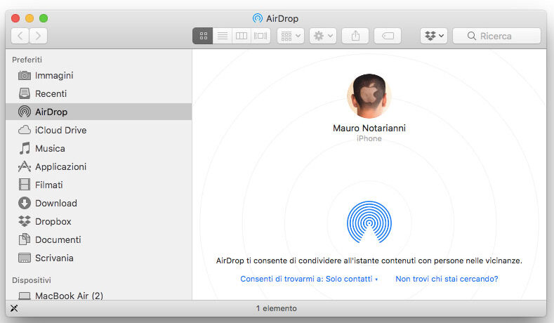Click the Applicazioni sidebar icon

coord(25,166)
